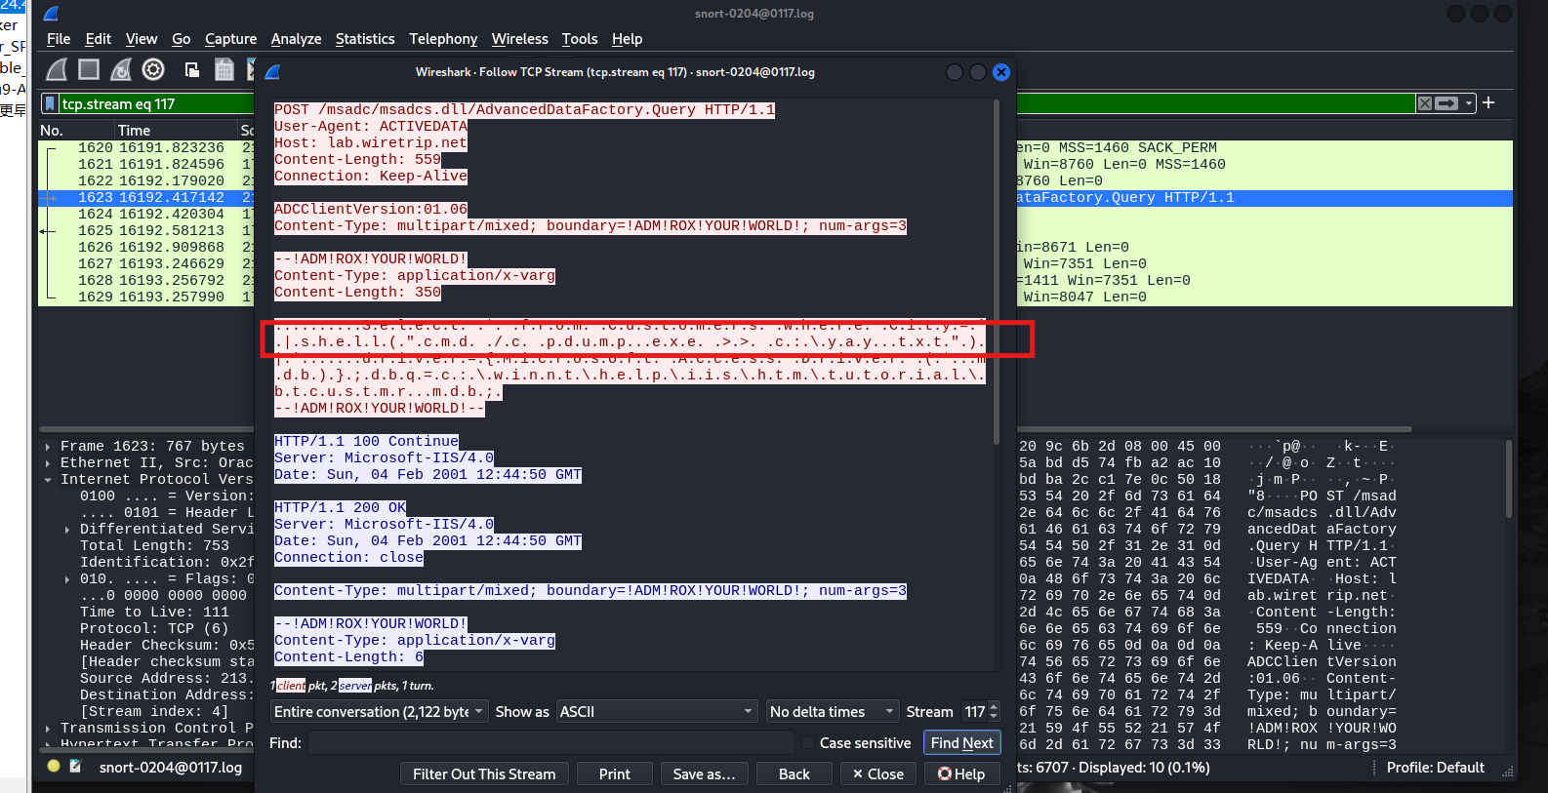Screen dimensions: 1548x793
Task: Expand the Flags field tree node
Action: point(67,579)
